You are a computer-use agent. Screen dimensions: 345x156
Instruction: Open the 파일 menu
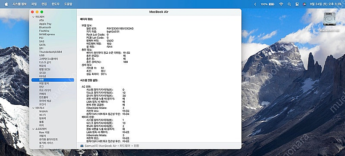(x=34, y=4)
